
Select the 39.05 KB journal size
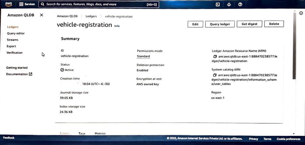[x=66, y=98]
